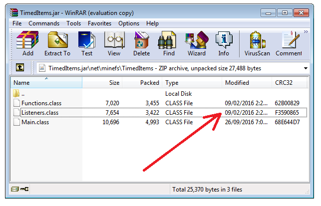Run the Test archive tool
321x206 pixels.
pyautogui.click(x=87, y=43)
